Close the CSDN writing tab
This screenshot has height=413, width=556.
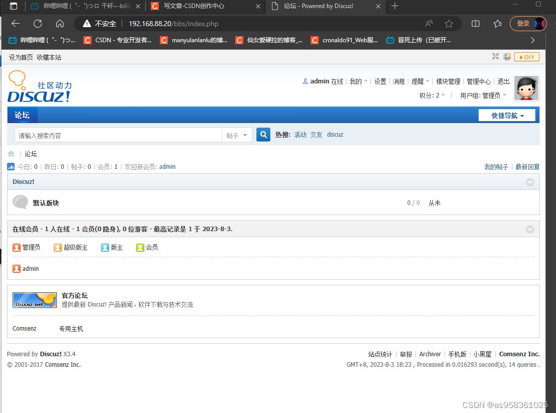tap(258, 7)
